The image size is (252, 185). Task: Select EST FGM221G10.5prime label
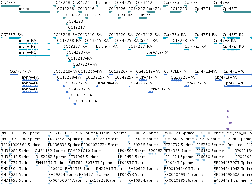tap(86, 151)
